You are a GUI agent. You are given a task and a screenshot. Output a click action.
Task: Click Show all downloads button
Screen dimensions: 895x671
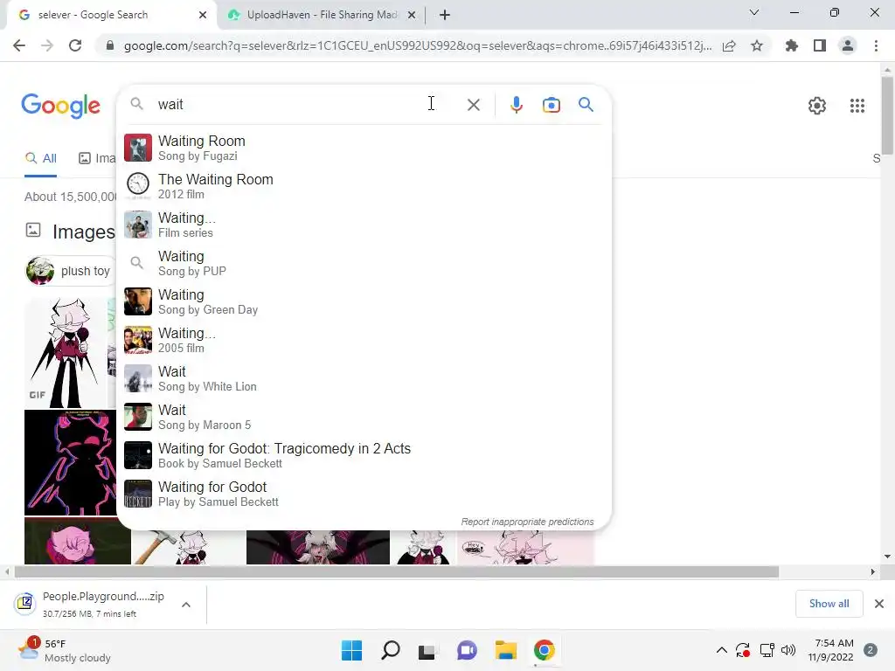click(829, 604)
